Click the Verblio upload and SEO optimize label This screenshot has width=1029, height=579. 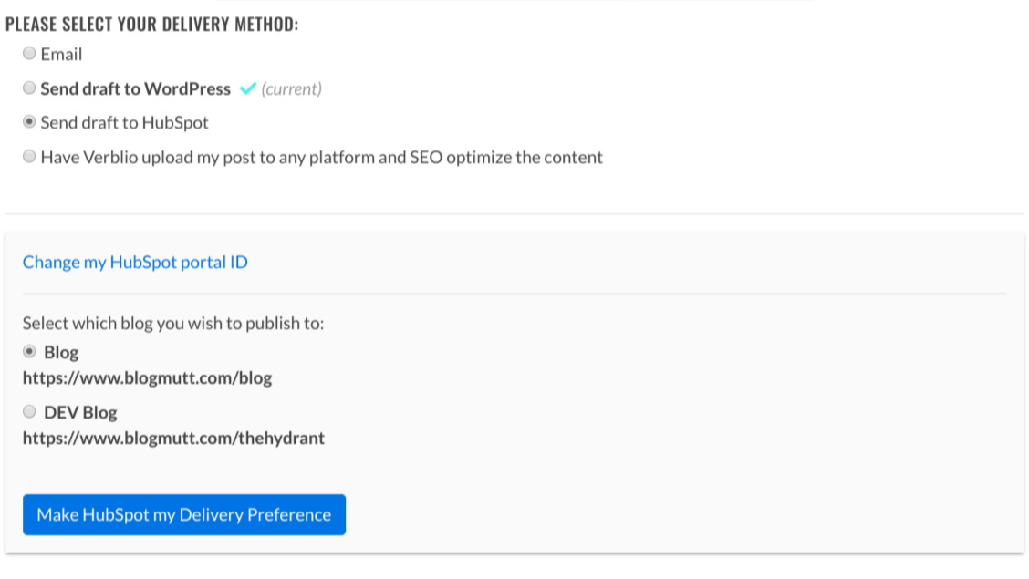pos(322,158)
